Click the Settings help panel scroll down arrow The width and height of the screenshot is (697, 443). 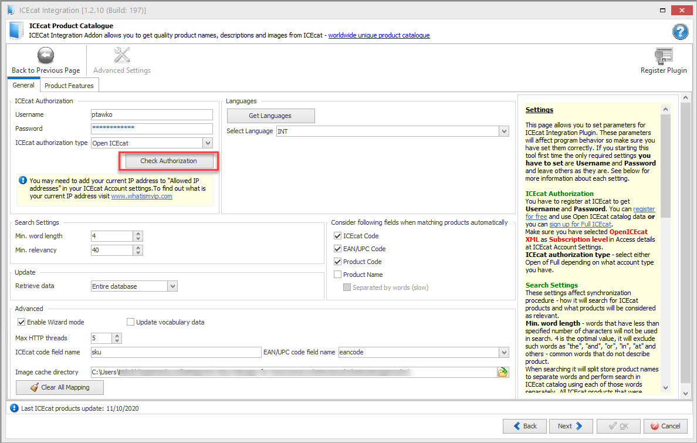pyautogui.click(x=665, y=388)
